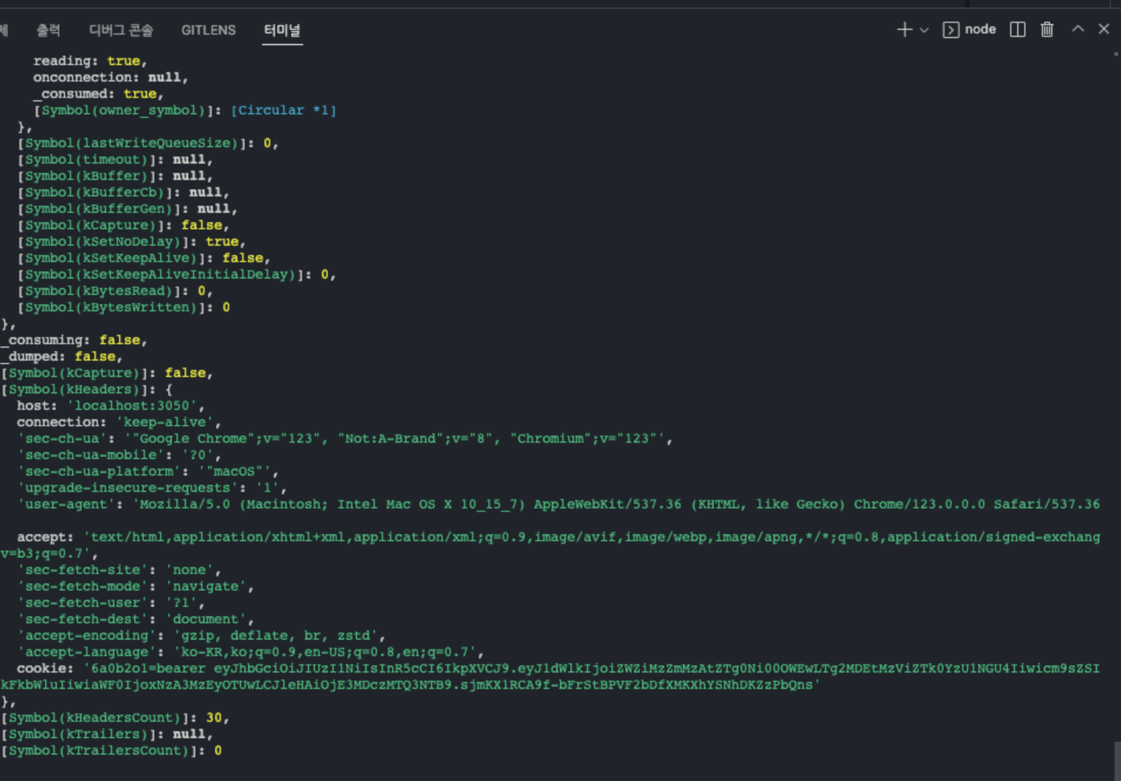The height and width of the screenshot is (781, 1121).
Task: Select the node terminal shell indicator
Action: 969,29
